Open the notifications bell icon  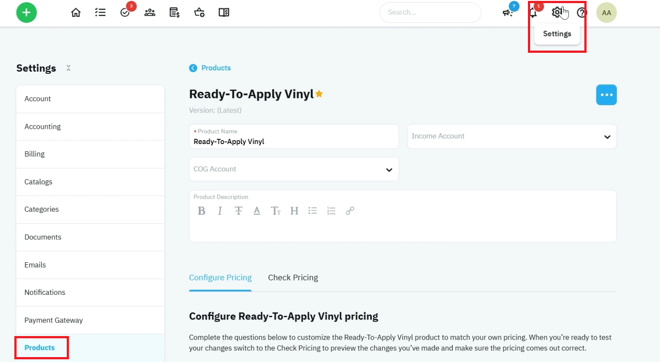(533, 13)
